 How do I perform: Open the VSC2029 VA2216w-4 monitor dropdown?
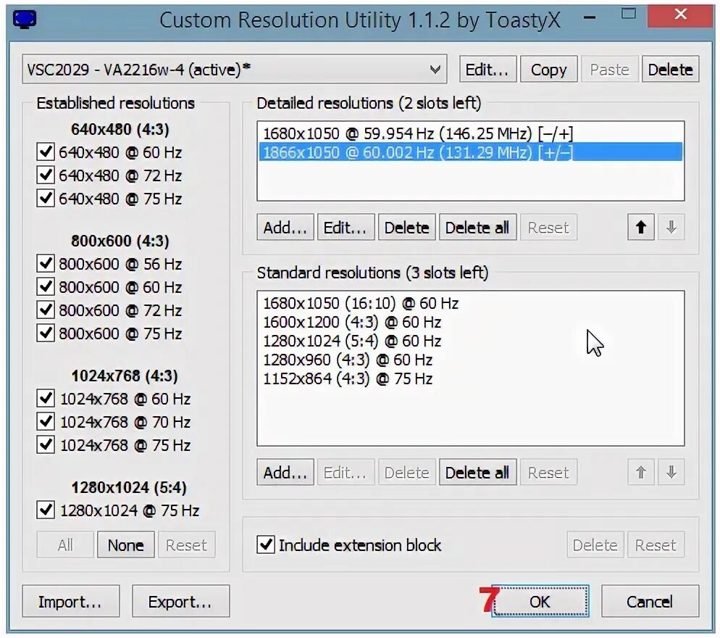click(235, 70)
